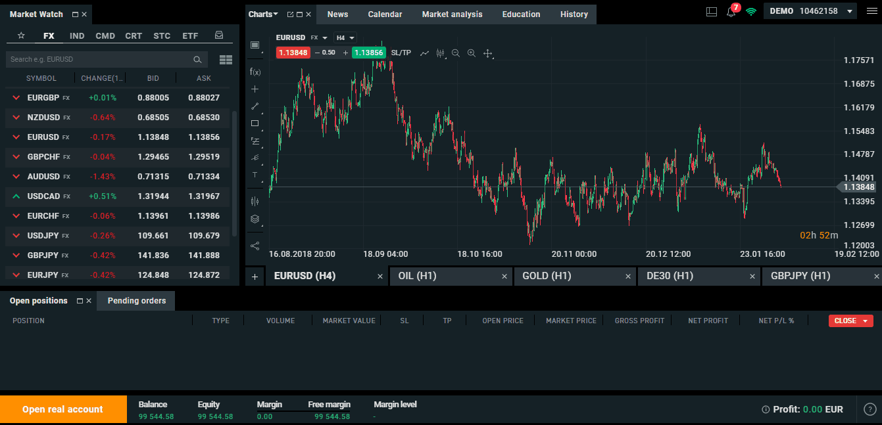This screenshot has height=425, width=882.
Task: Open the CLOSE positions dropdown button
Action: 851,321
